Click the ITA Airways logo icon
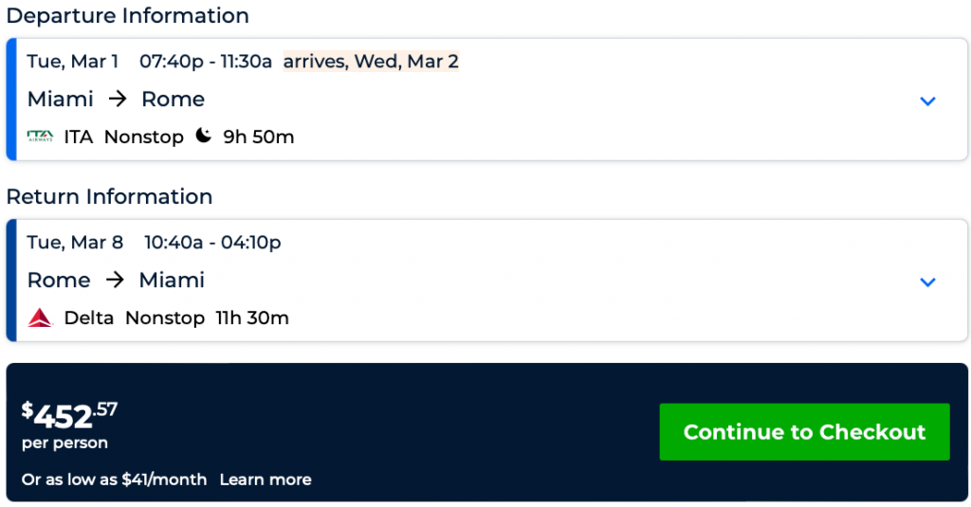971x507 pixels. coord(40,136)
